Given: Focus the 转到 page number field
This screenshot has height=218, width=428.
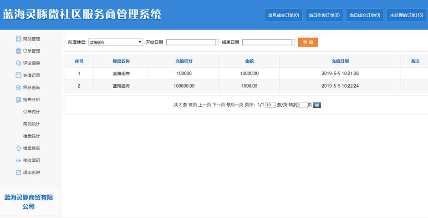Looking at the screenshot, I should [x=302, y=105].
